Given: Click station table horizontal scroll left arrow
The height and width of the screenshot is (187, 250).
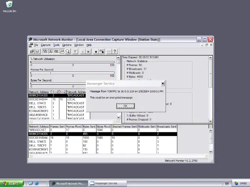Looking at the screenshot, I should click(30, 156).
